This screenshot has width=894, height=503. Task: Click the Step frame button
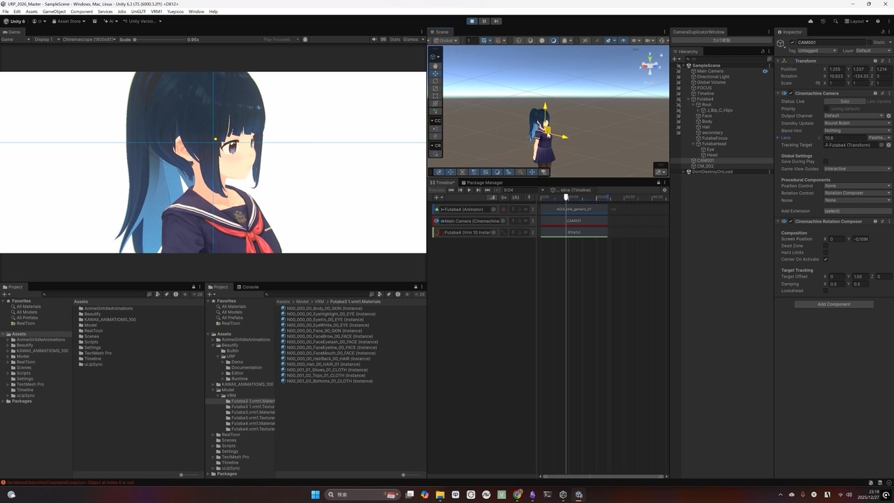pos(496,21)
